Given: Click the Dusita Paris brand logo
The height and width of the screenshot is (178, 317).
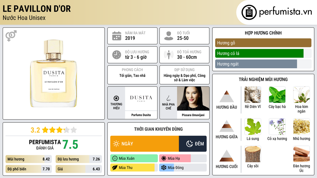Looking at the screenshot, I should coord(141,99).
